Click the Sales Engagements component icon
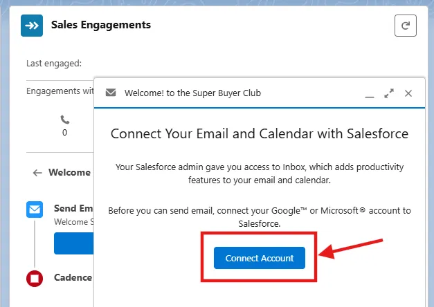Viewport: 434px width, 307px height. click(x=32, y=26)
